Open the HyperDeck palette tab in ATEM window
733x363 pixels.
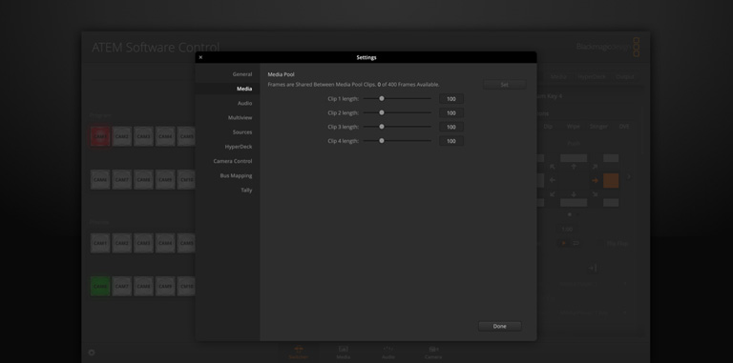tap(592, 77)
